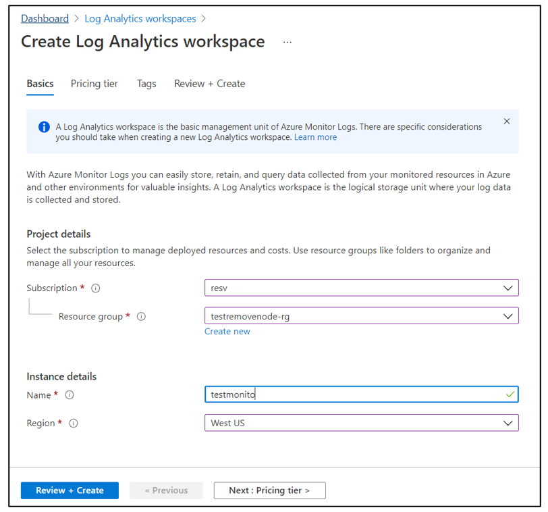This screenshot has width=548, height=512.
Task: Click the green validation checkmark in the Name field
Action: click(510, 394)
